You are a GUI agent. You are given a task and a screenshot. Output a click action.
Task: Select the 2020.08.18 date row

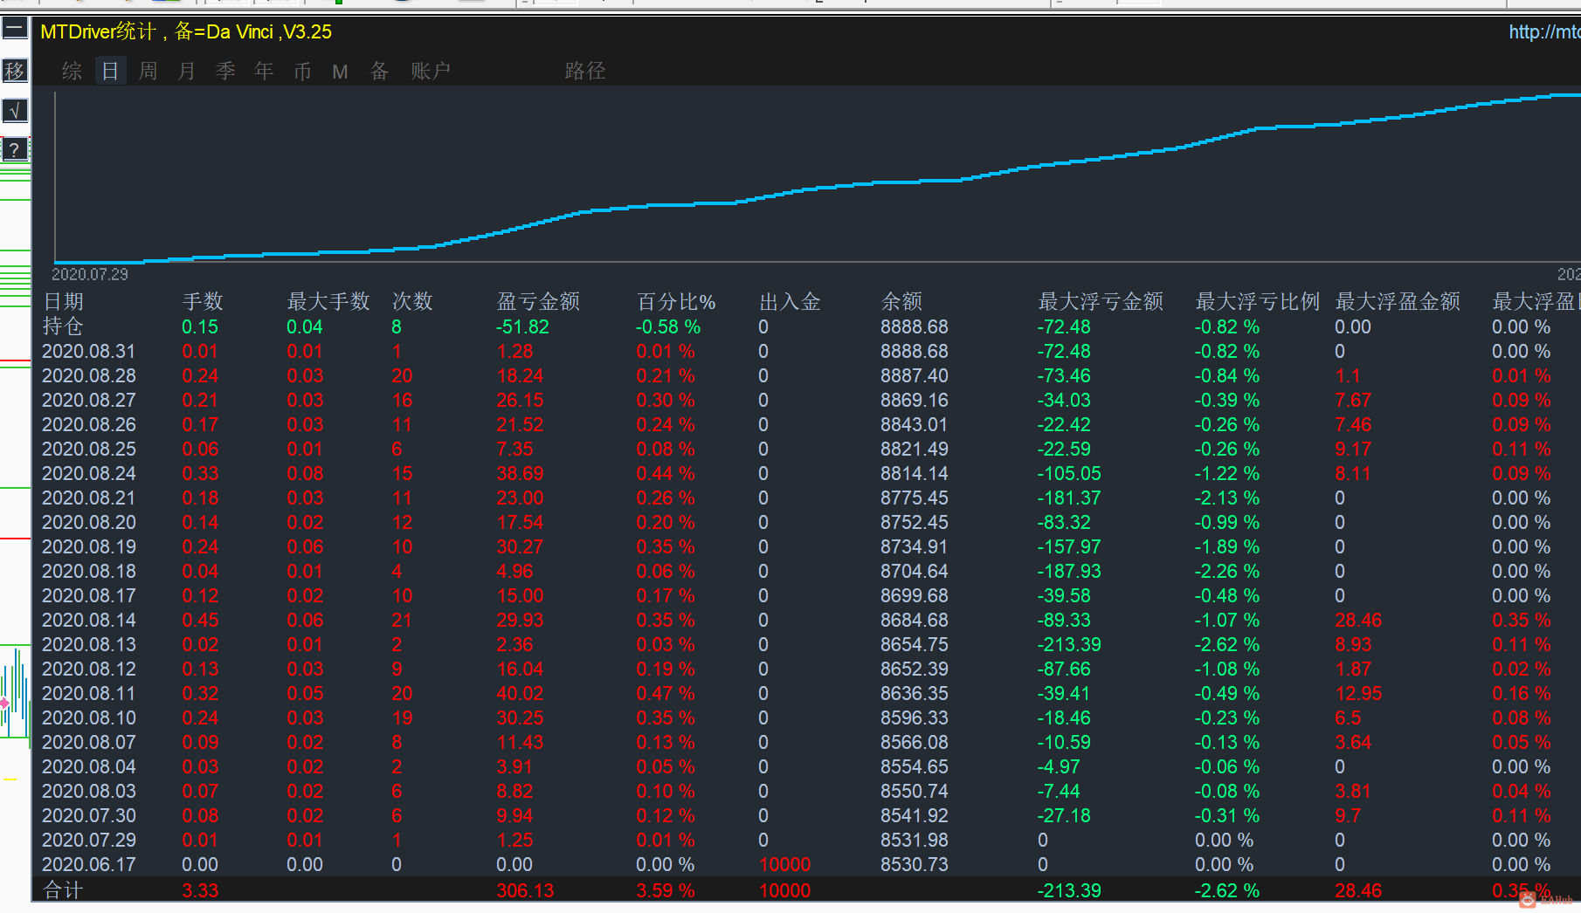tap(89, 571)
